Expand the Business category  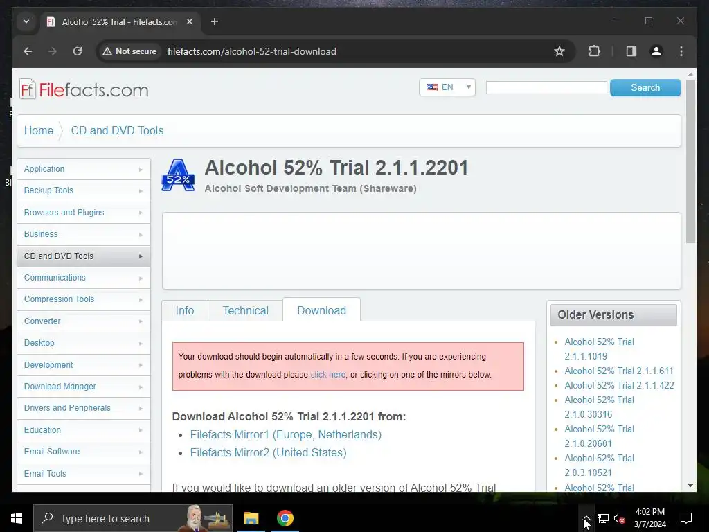tap(84, 234)
